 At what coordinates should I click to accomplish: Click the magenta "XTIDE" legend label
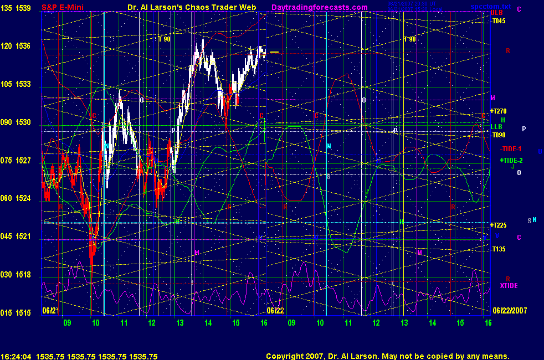click(509, 286)
